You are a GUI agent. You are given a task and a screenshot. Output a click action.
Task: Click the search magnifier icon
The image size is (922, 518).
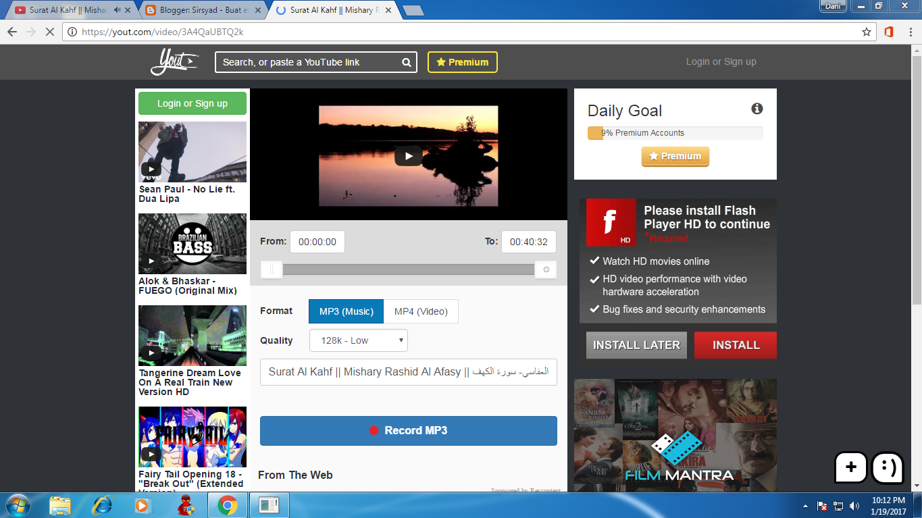coord(407,62)
